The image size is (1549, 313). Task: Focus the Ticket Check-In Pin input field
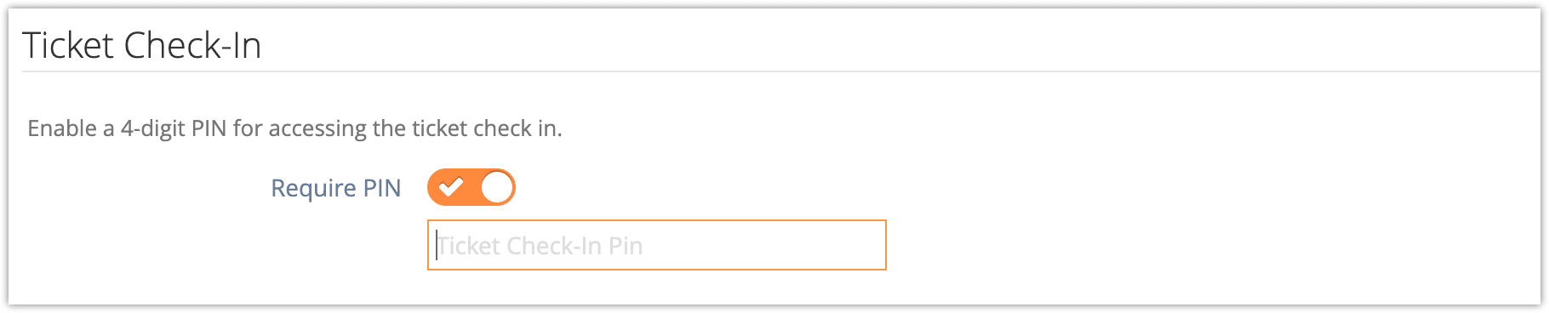tap(656, 245)
